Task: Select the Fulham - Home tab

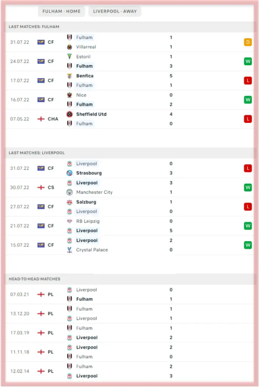Action: click(61, 11)
